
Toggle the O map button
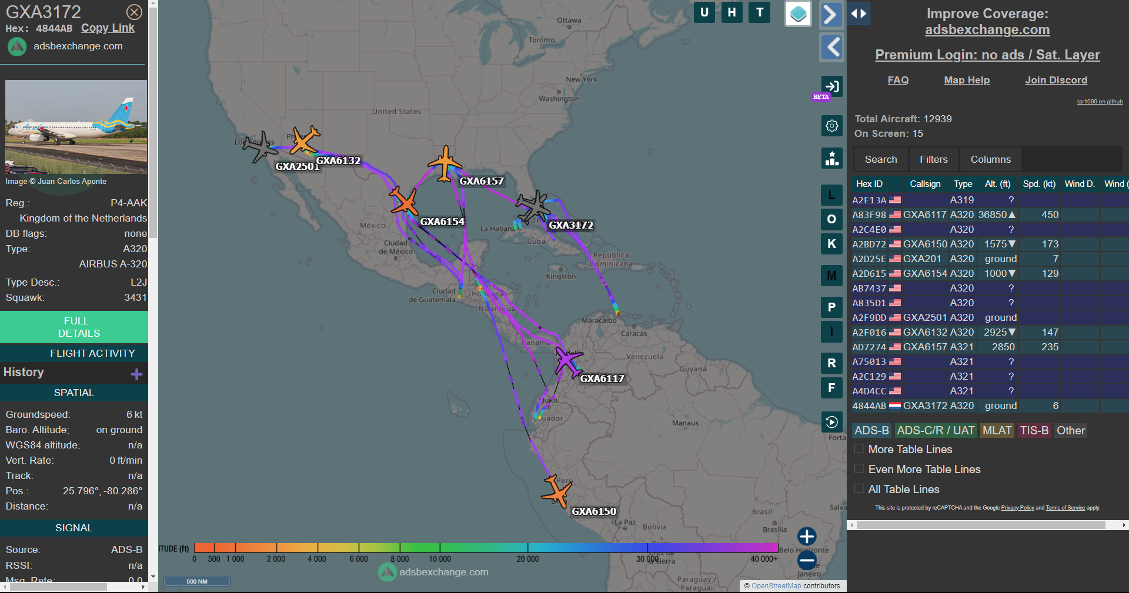pos(831,219)
